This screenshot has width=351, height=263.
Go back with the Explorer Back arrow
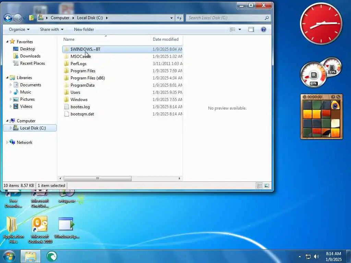(x=8, y=18)
